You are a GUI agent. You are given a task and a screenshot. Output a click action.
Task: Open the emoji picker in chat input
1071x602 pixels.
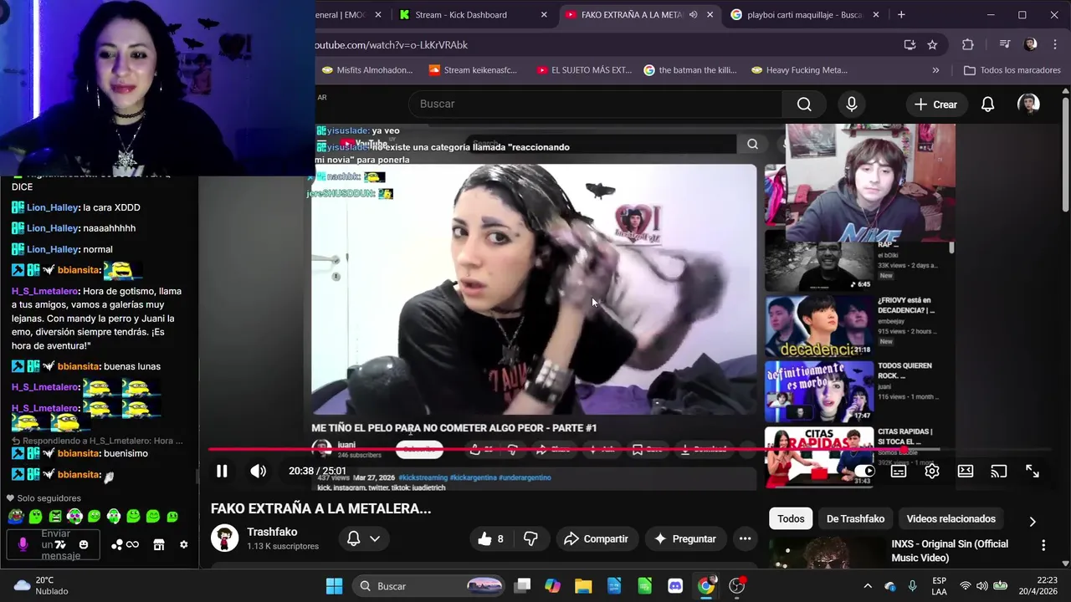pyautogui.click(x=84, y=545)
